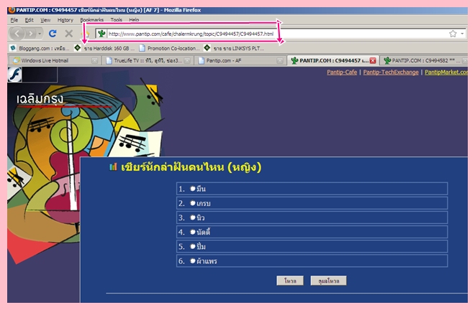Image resolution: width=475 pixels, height=310 pixels.
Task: Click the page icon beside Promotion Co-location
Action: (x=142, y=48)
